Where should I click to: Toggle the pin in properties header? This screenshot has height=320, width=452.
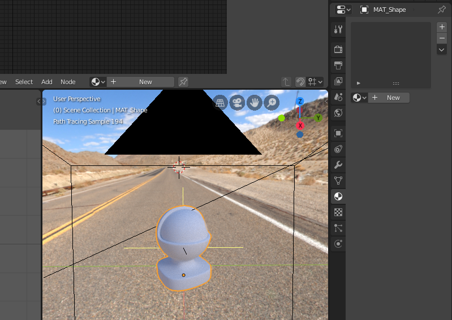coord(441,10)
